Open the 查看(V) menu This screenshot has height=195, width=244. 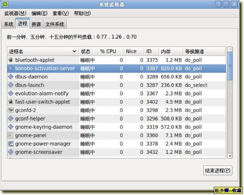click(61, 13)
